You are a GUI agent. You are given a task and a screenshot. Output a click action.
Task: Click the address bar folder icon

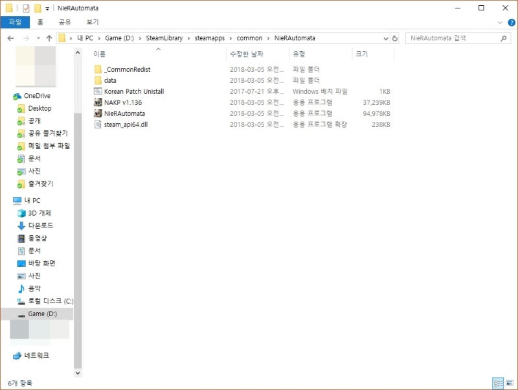coord(62,38)
